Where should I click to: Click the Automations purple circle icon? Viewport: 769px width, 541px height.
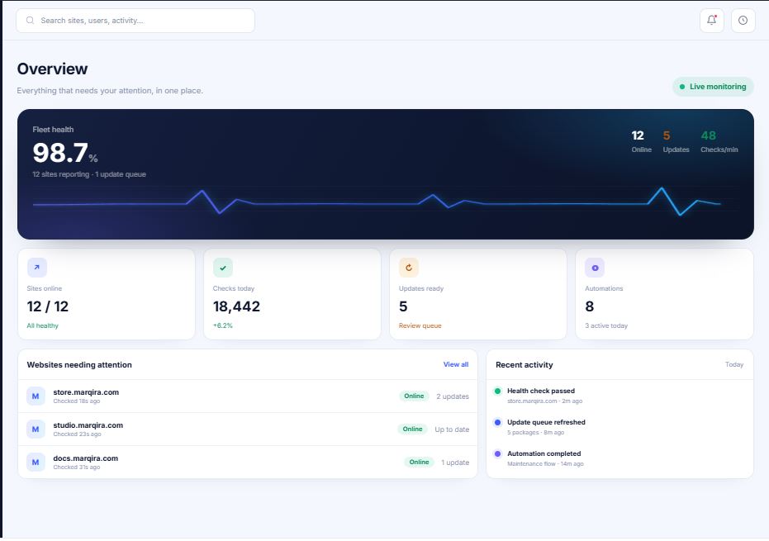click(x=595, y=268)
